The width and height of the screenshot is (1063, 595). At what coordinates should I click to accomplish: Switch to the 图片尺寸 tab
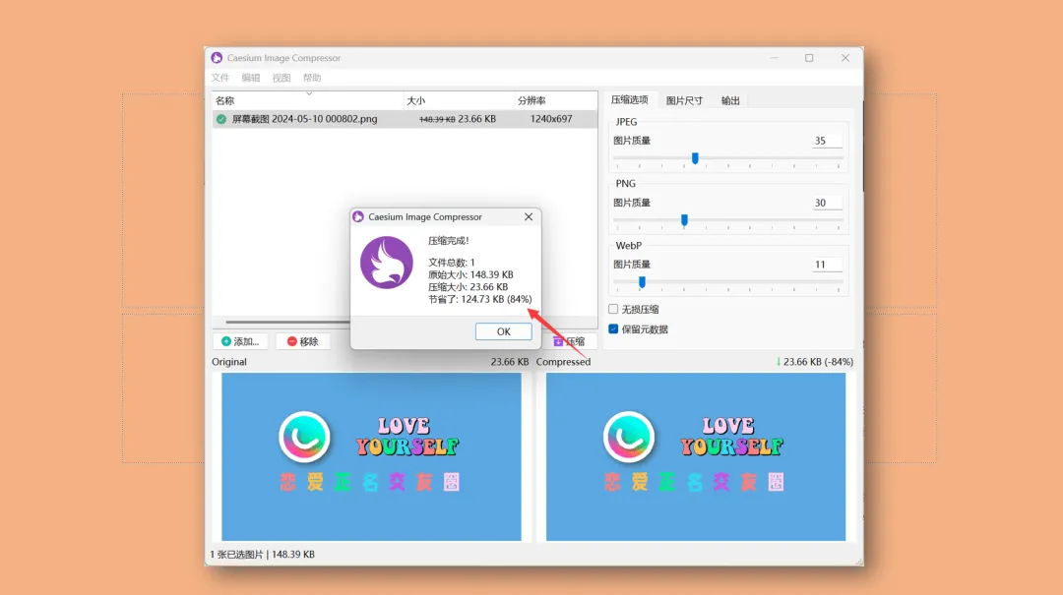click(684, 100)
